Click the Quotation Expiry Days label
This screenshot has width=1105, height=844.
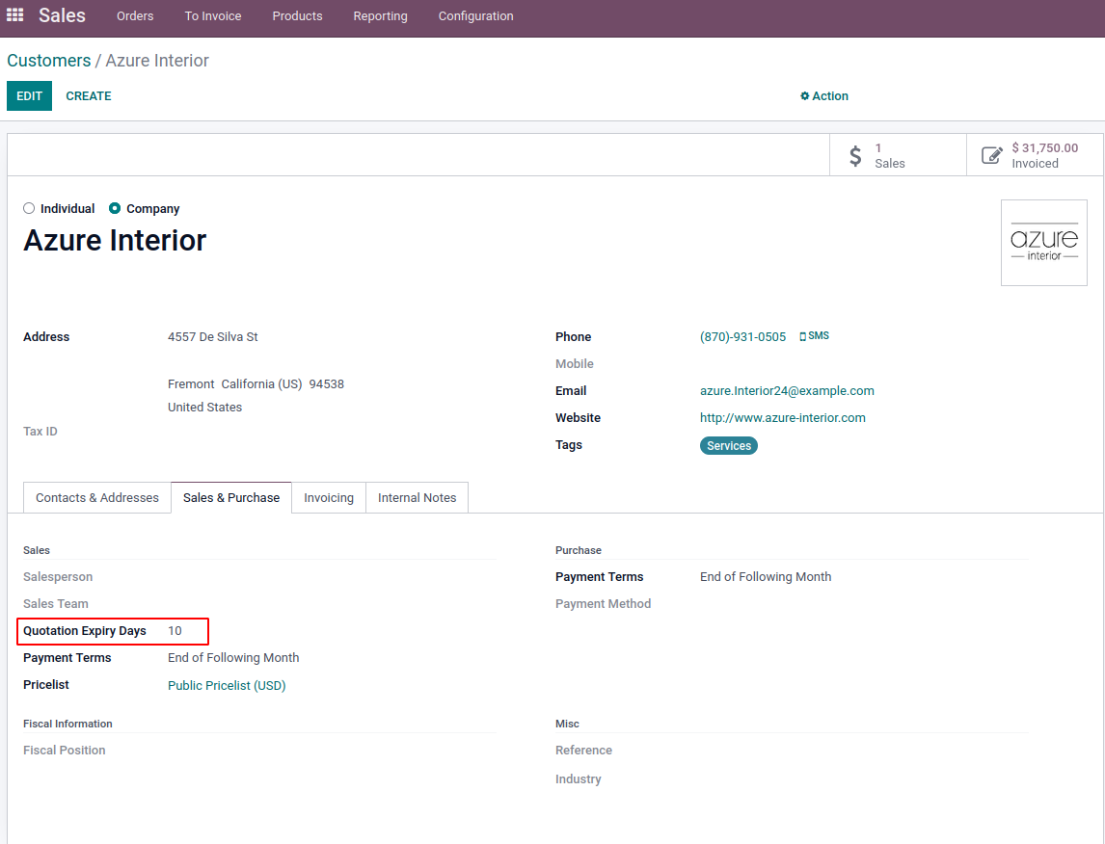tap(85, 631)
